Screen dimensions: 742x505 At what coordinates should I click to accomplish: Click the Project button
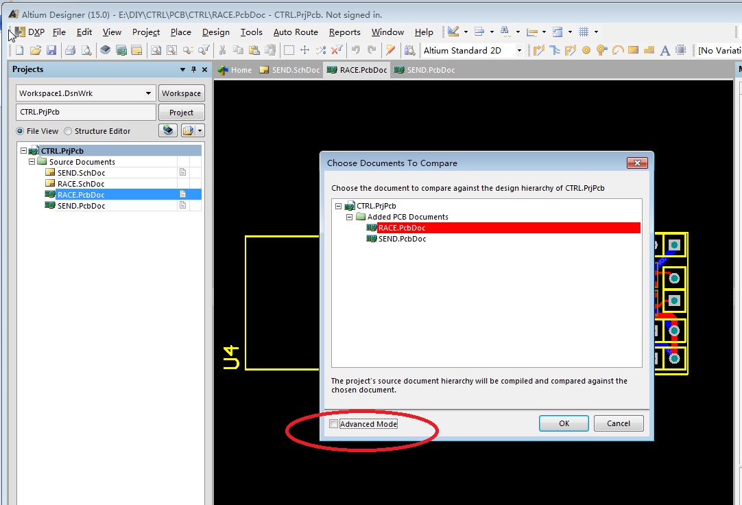pyautogui.click(x=181, y=112)
